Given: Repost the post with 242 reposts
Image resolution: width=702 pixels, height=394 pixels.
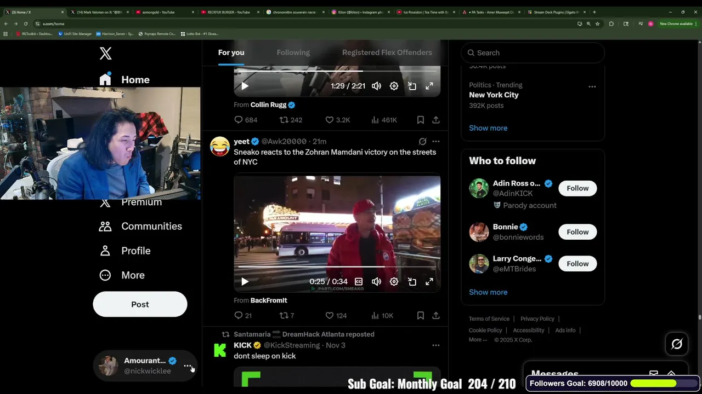Looking at the screenshot, I should point(291,120).
